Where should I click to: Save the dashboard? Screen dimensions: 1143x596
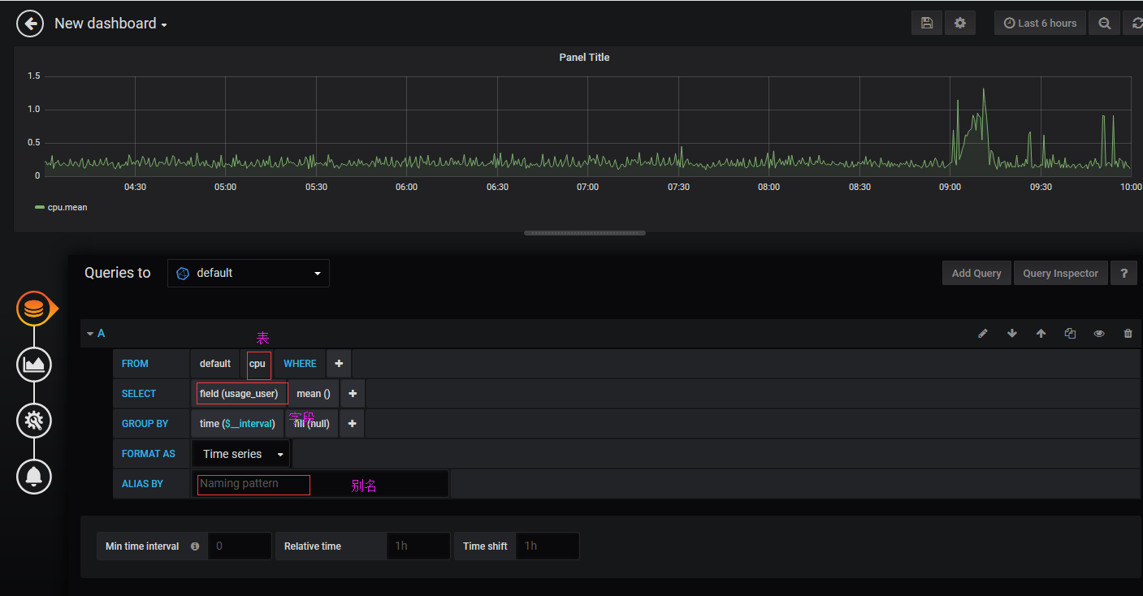pos(926,23)
